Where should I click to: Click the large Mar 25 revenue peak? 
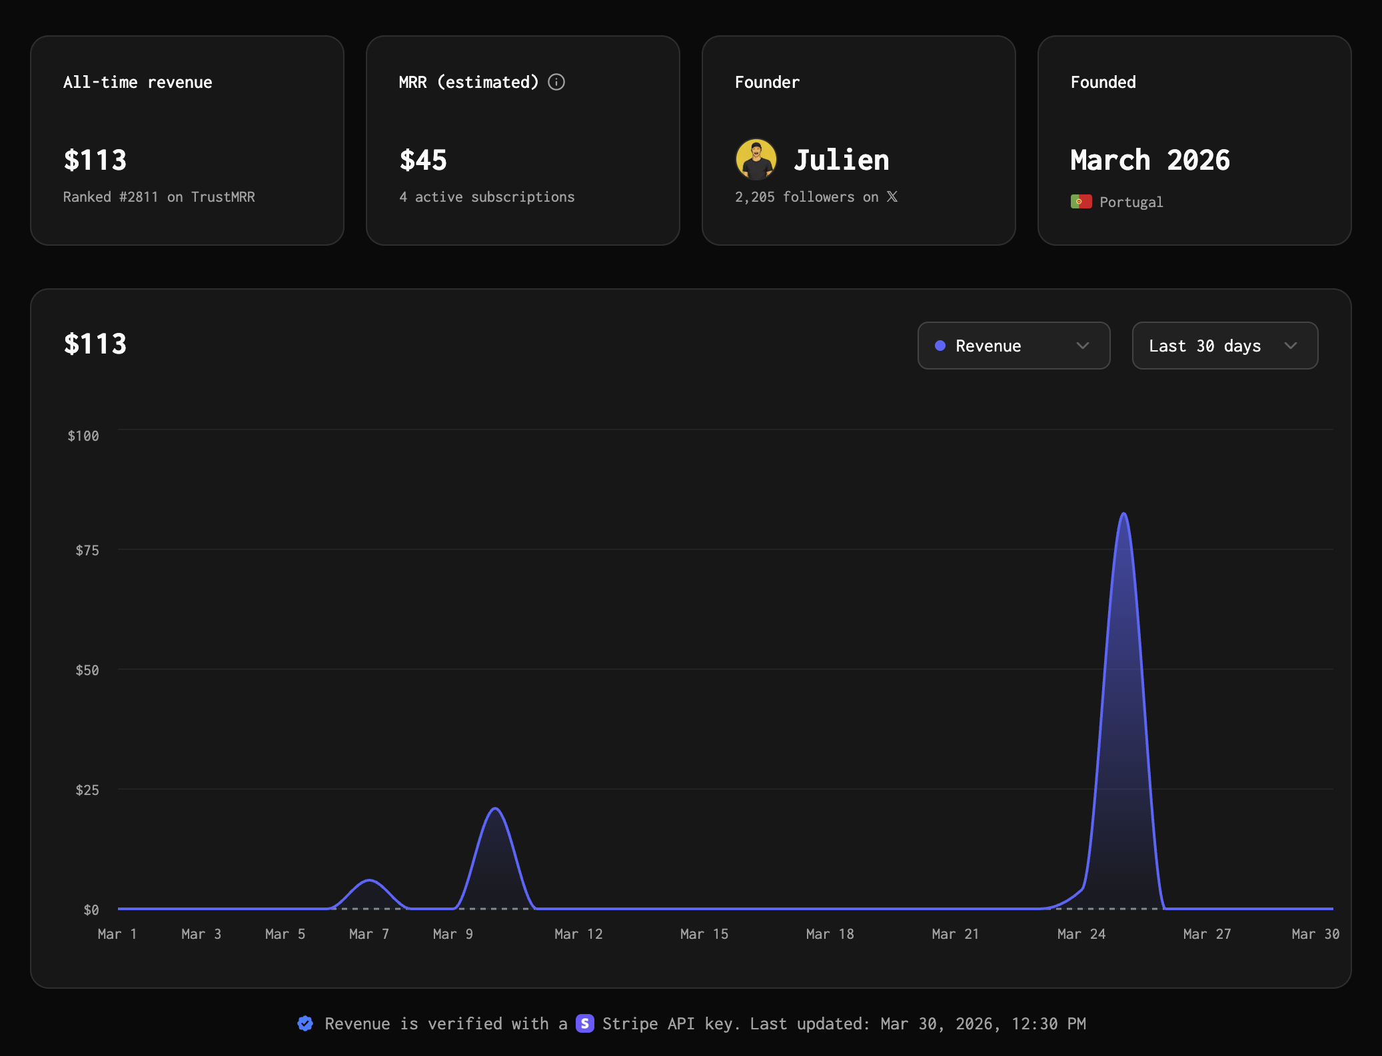tap(1123, 516)
